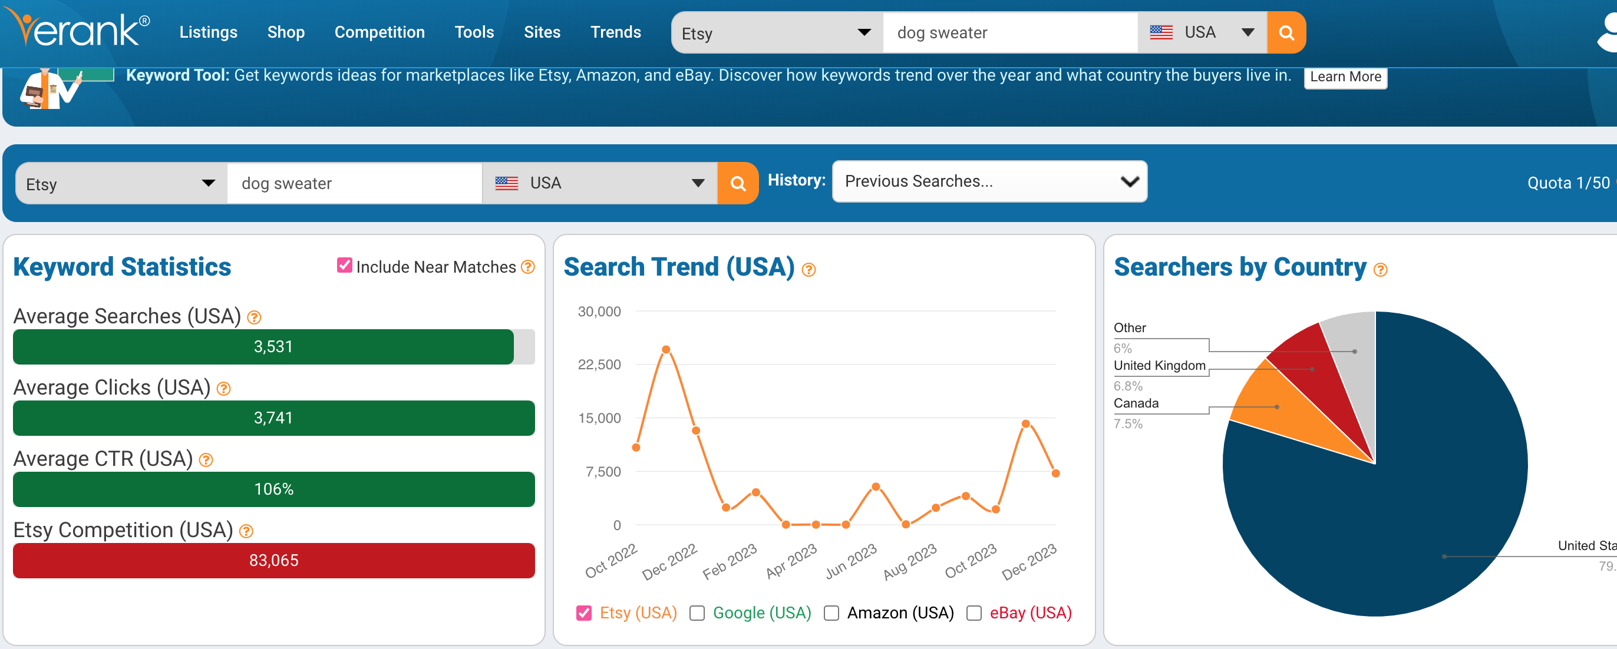The image size is (1617, 649).
Task: Enable the Amazon (USA) trend checkbox
Action: [831, 612]
